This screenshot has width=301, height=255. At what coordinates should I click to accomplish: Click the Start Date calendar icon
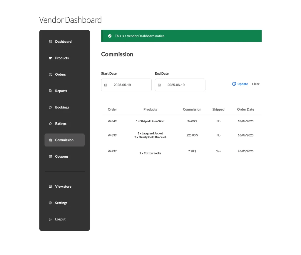(106, 85)
